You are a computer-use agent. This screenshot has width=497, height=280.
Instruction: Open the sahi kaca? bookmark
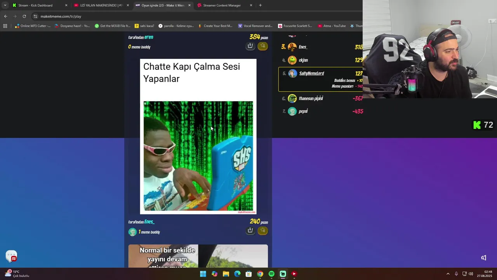click(144, 26)
